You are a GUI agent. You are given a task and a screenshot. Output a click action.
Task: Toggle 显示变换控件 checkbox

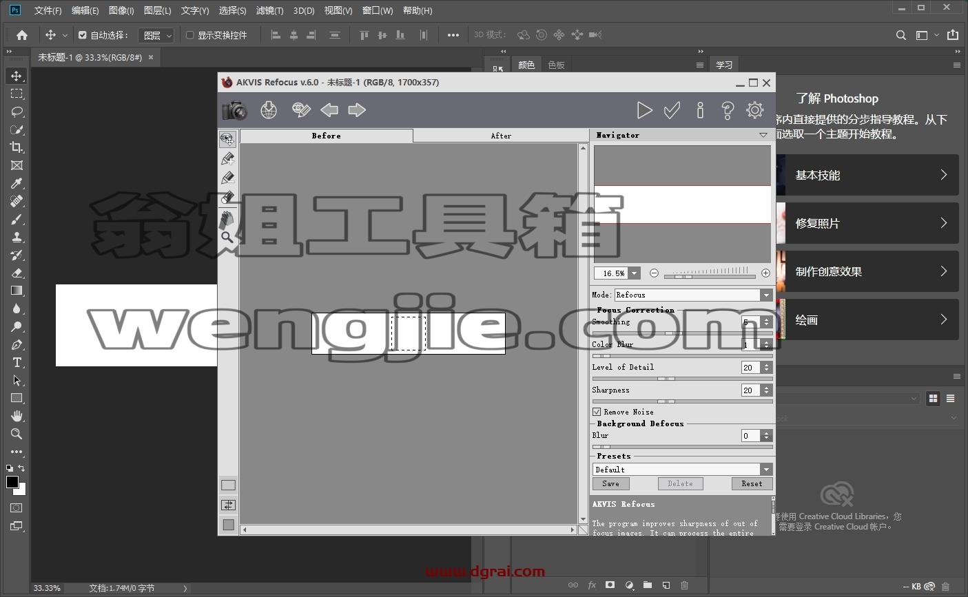[x=190, y=35]
